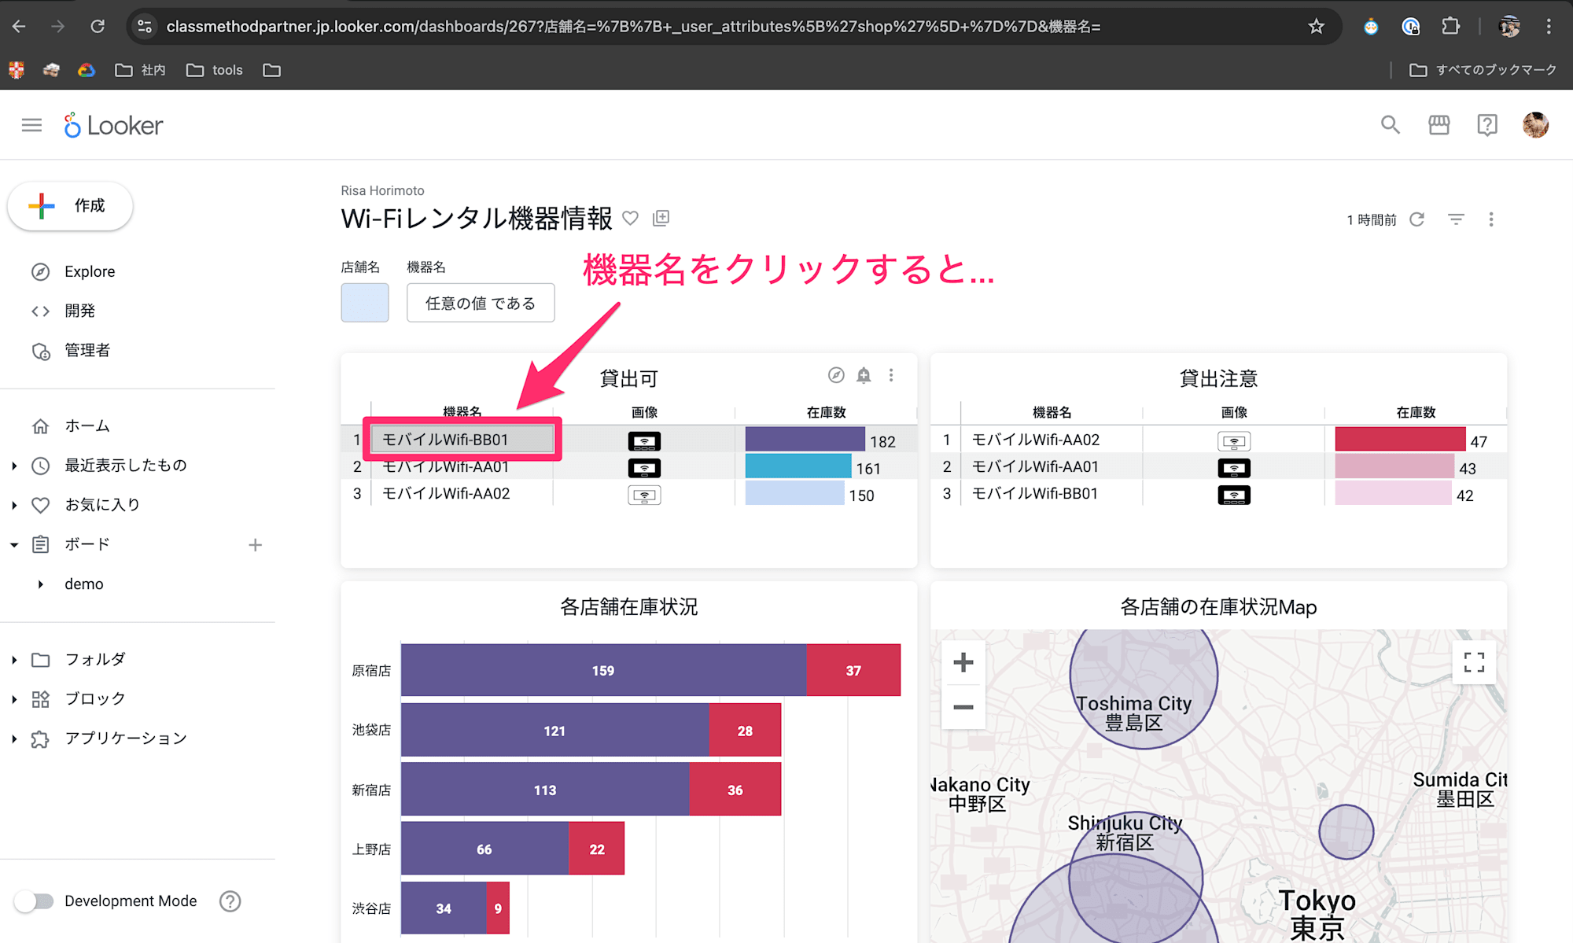
Task: Open the 店舗名 filter value box
Action: [365, 303]
